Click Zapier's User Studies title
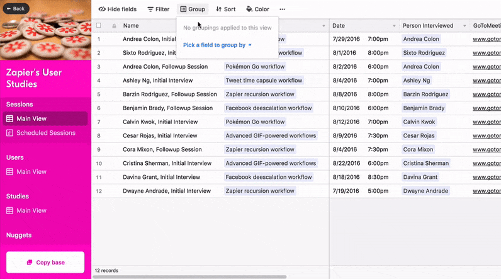Screen dimensions: 501x279 34,78
